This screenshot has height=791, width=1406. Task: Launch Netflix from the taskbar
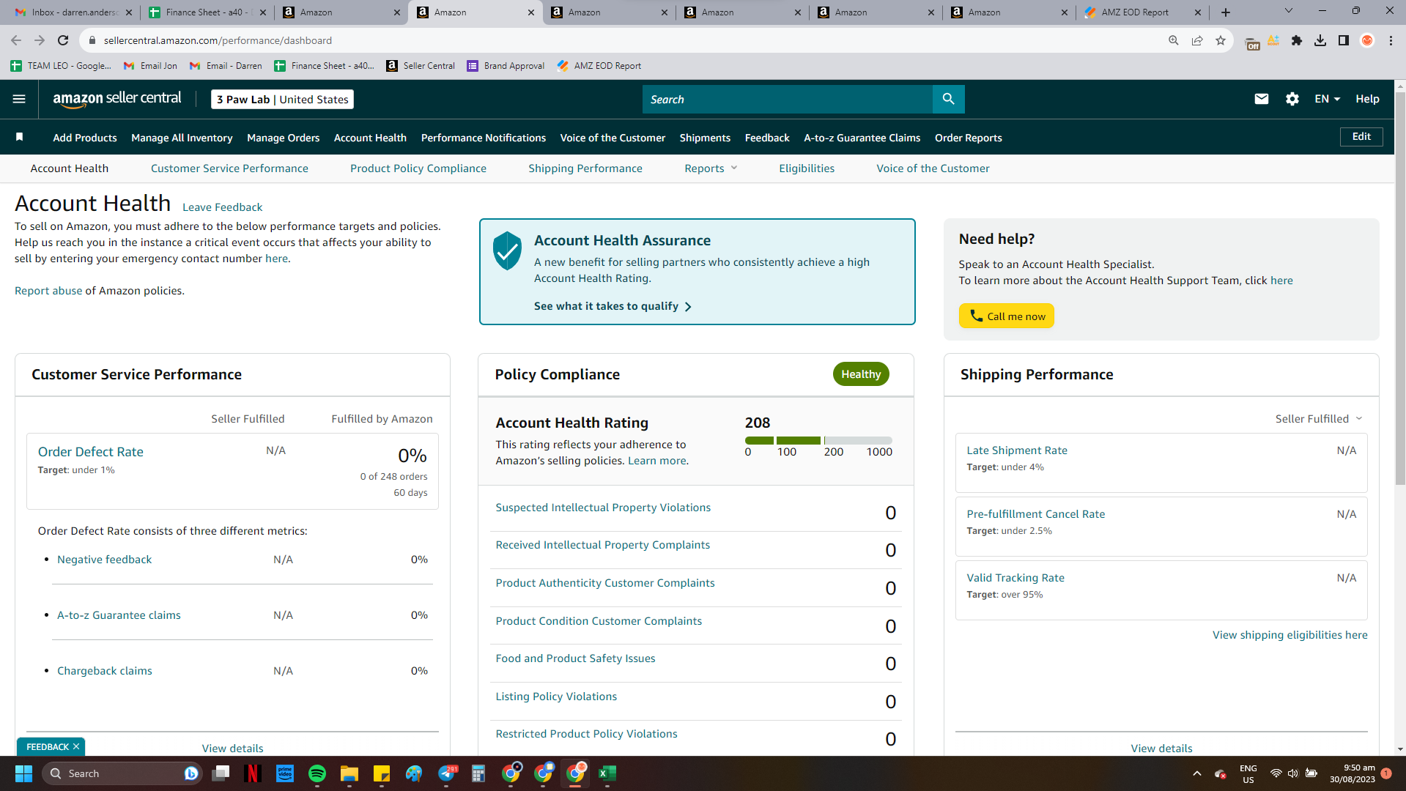click(x=253, y=773)
